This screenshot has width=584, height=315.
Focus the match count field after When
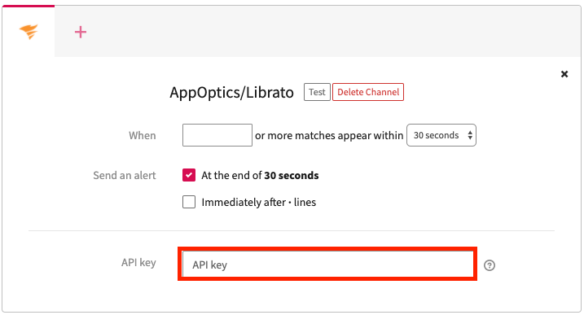click(217, 135)
